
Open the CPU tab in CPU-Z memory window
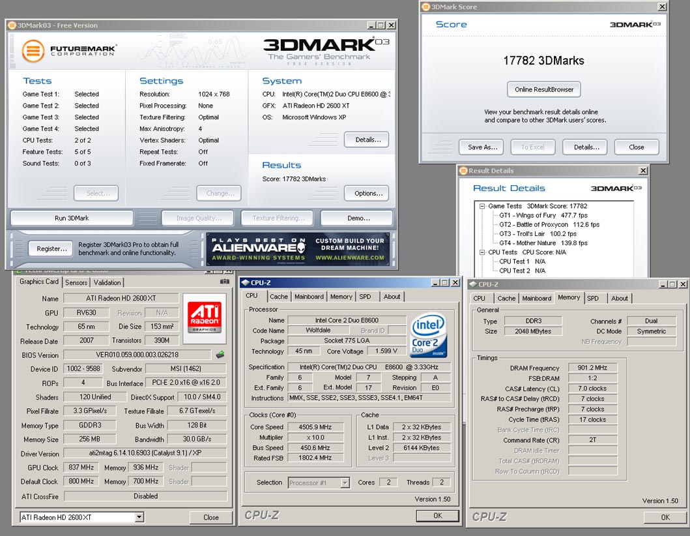coord(480,298)
